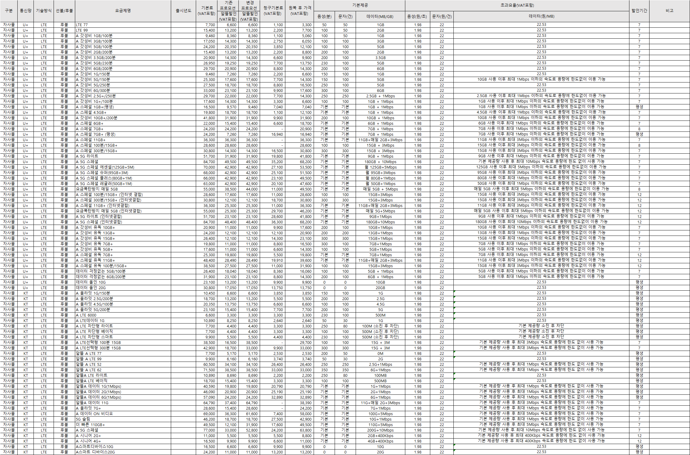690x455 pixels.
Task: Click the 요금제명 column header
Action: (123, 11)
